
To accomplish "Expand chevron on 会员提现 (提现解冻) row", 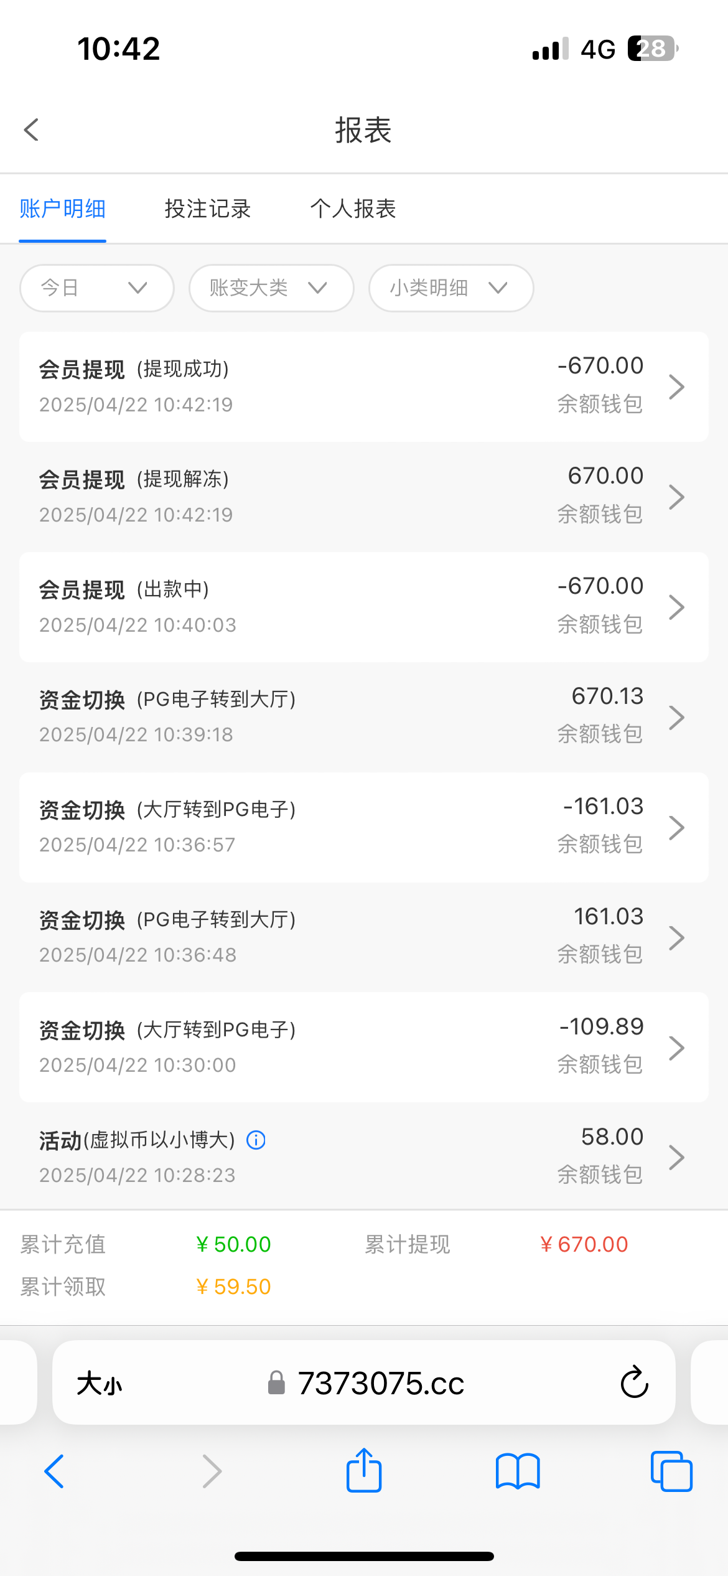I will pos(676,497).
